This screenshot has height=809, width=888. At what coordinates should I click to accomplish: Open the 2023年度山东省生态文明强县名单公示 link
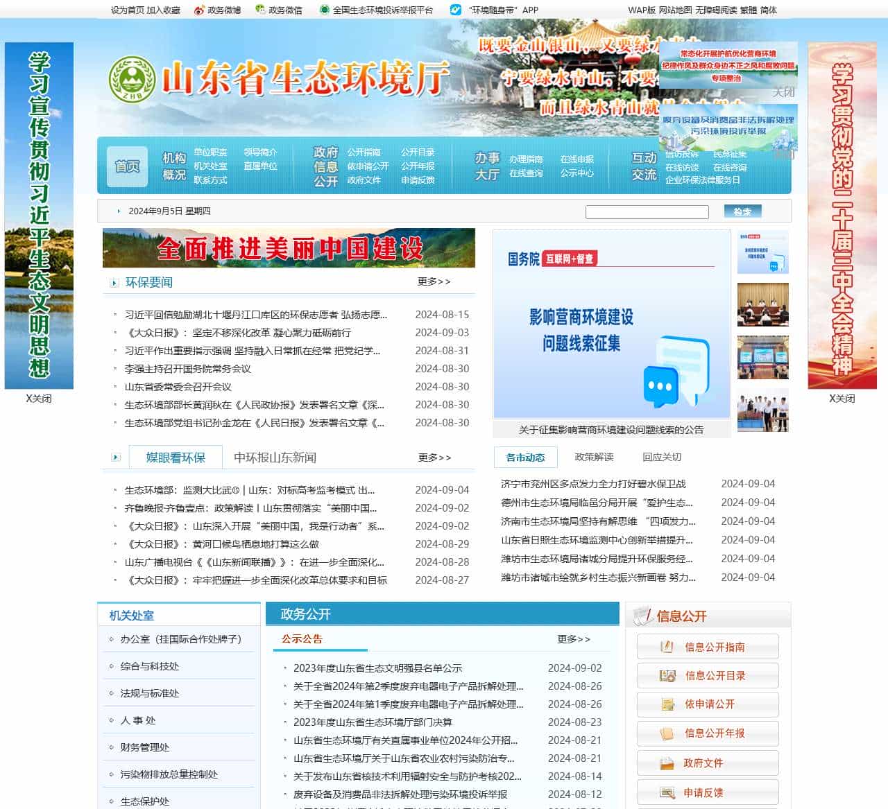378,668
